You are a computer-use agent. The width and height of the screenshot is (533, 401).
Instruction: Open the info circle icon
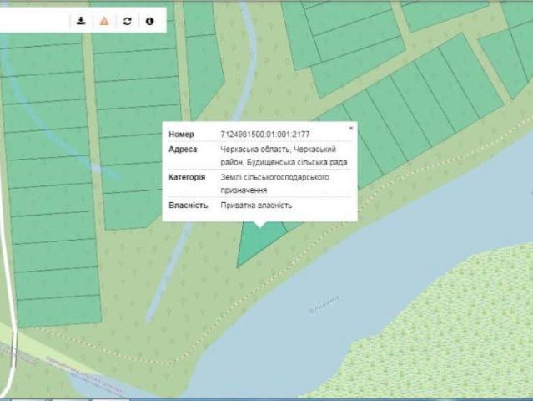tap(149, 21)
